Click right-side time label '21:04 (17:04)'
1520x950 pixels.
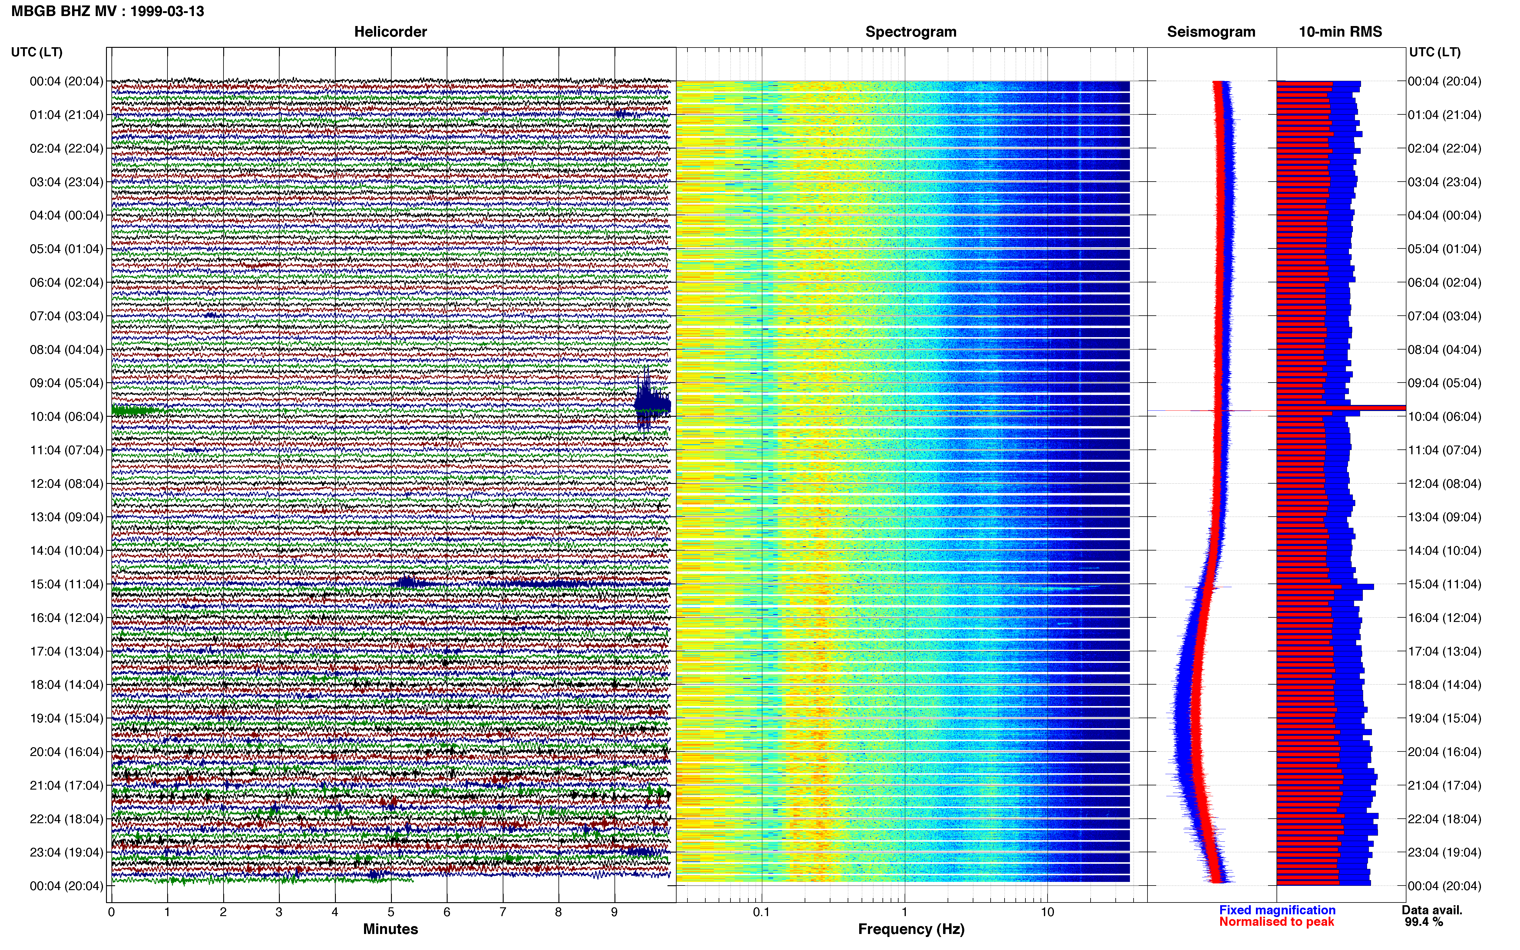point(1445,785)
